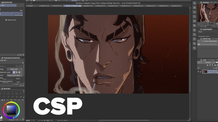The height and width of the screenshot is (122, 218).
Task: Switch to the Navigator tab
Action: (205, 2)
